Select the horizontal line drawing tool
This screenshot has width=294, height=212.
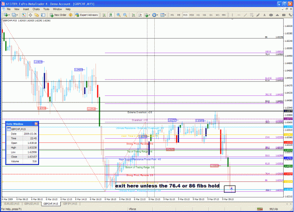pos(238,15)
